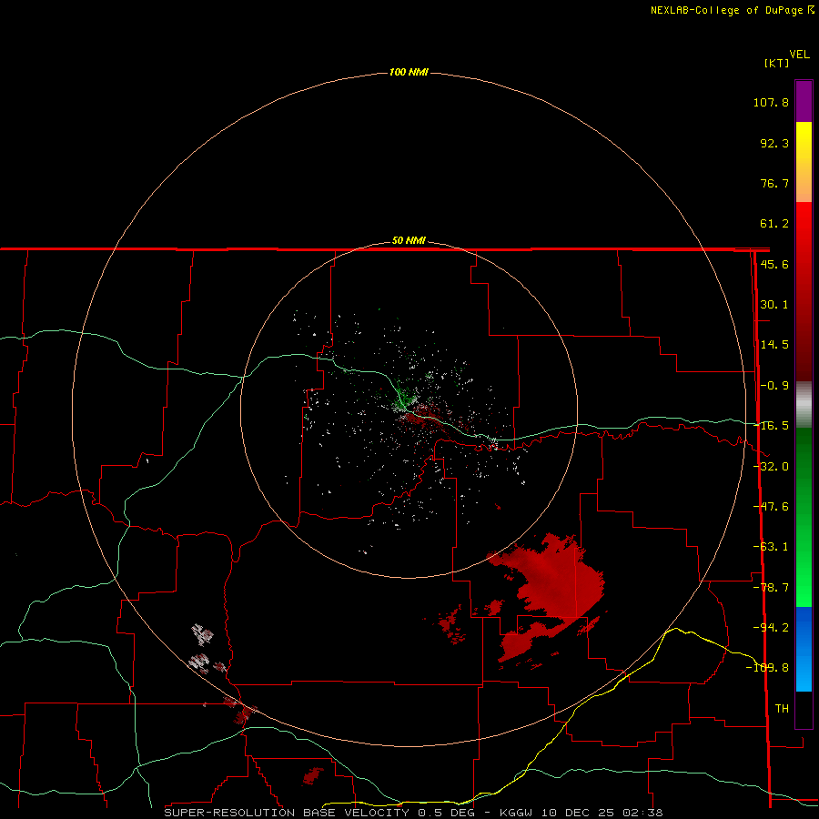The height and width of the screenshot is (819, 819).
Task: Click the -78.7 legend value
Action: (771, 588)
